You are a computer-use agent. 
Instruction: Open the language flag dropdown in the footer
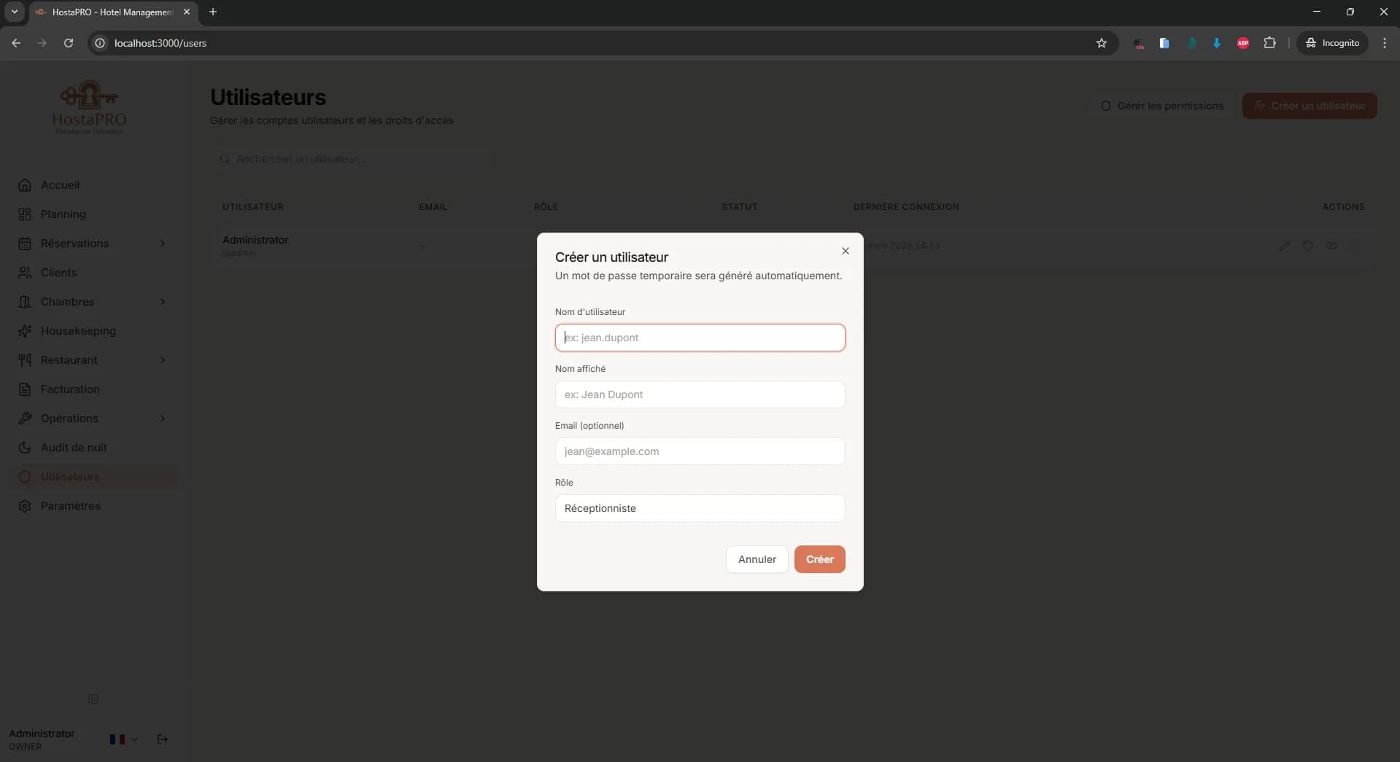click(123, 739)
